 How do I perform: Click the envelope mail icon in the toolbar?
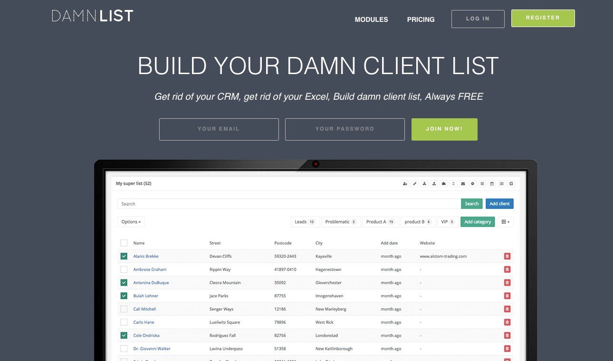coord(463,183)
